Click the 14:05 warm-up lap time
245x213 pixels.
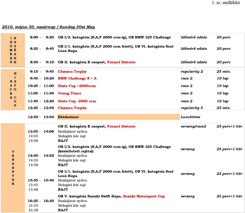click(33, 136)
